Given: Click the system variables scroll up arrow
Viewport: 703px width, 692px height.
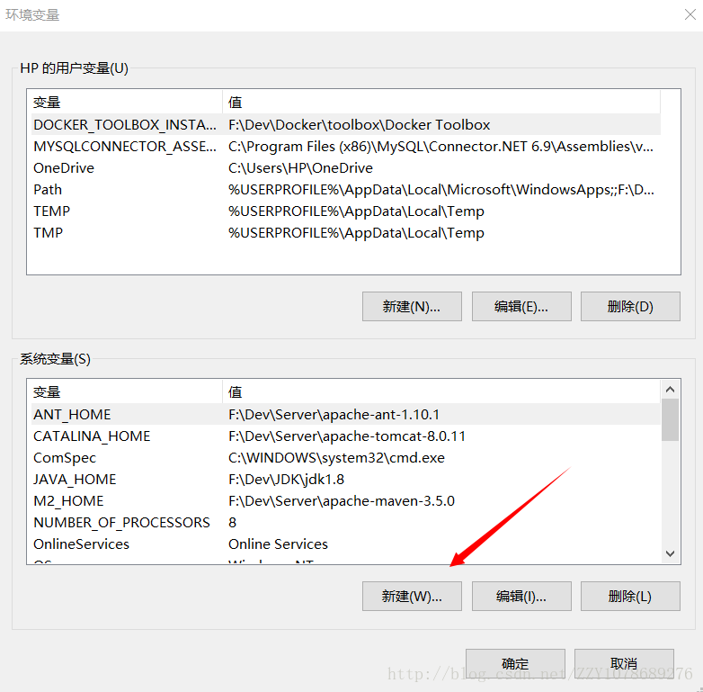Looking at the screenshot, I should [671, 390].
